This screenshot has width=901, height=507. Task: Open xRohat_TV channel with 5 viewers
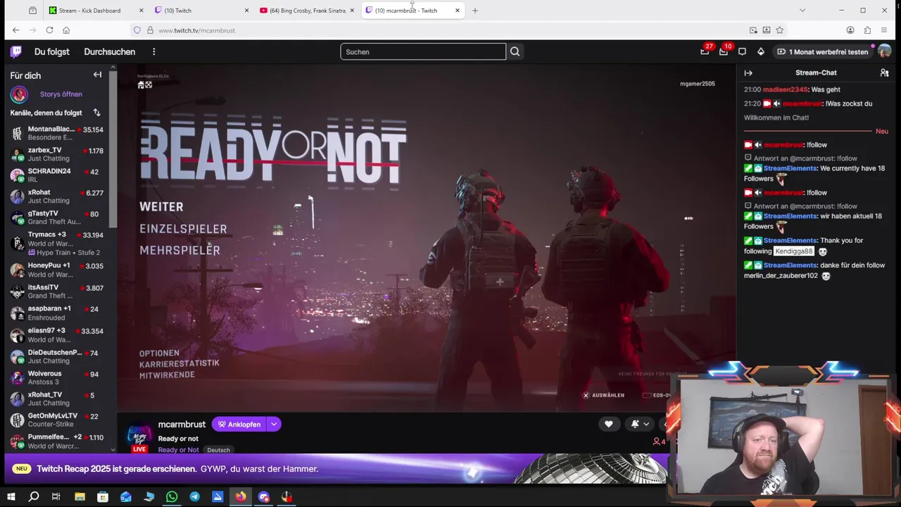click(57, 399)
